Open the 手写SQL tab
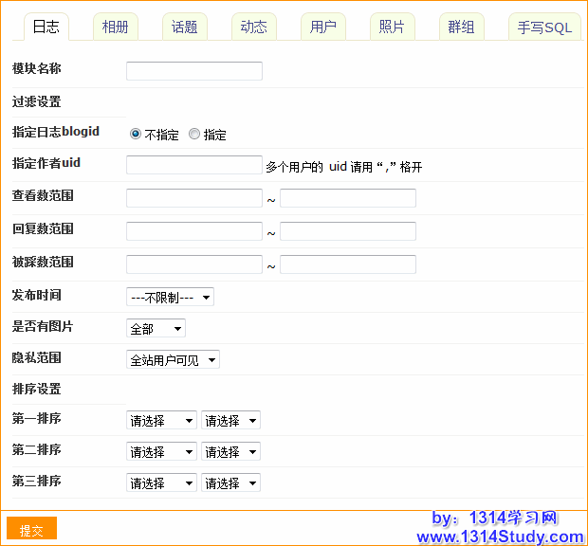The height and width of the screenshot is (546, 588). (x=544, y=27)
